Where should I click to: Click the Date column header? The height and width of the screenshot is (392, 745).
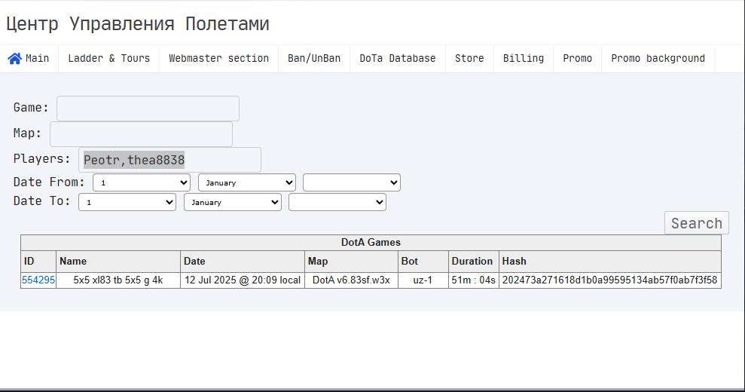click(x=243, y=261)
